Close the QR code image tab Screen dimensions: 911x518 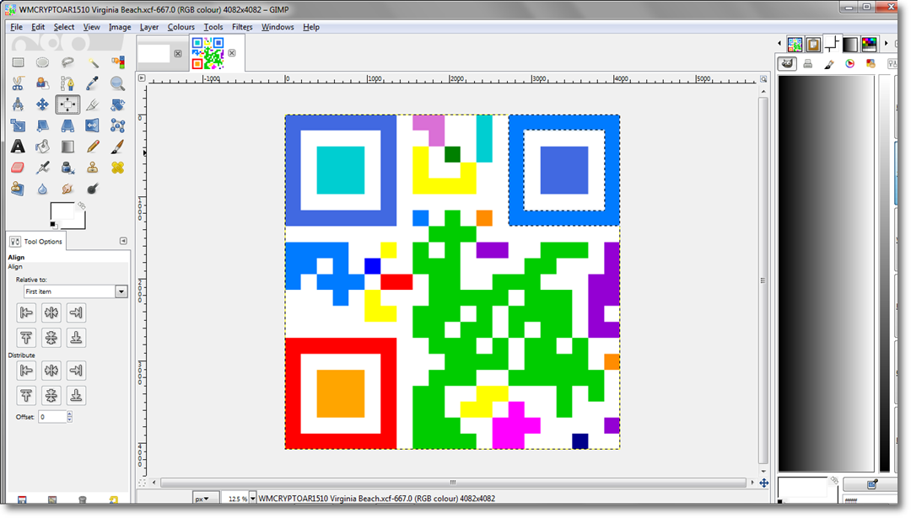click(x=232, y=53)
